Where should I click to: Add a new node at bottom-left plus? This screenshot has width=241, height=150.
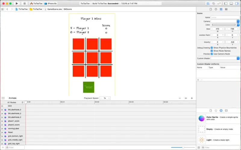tap(3, 147)
